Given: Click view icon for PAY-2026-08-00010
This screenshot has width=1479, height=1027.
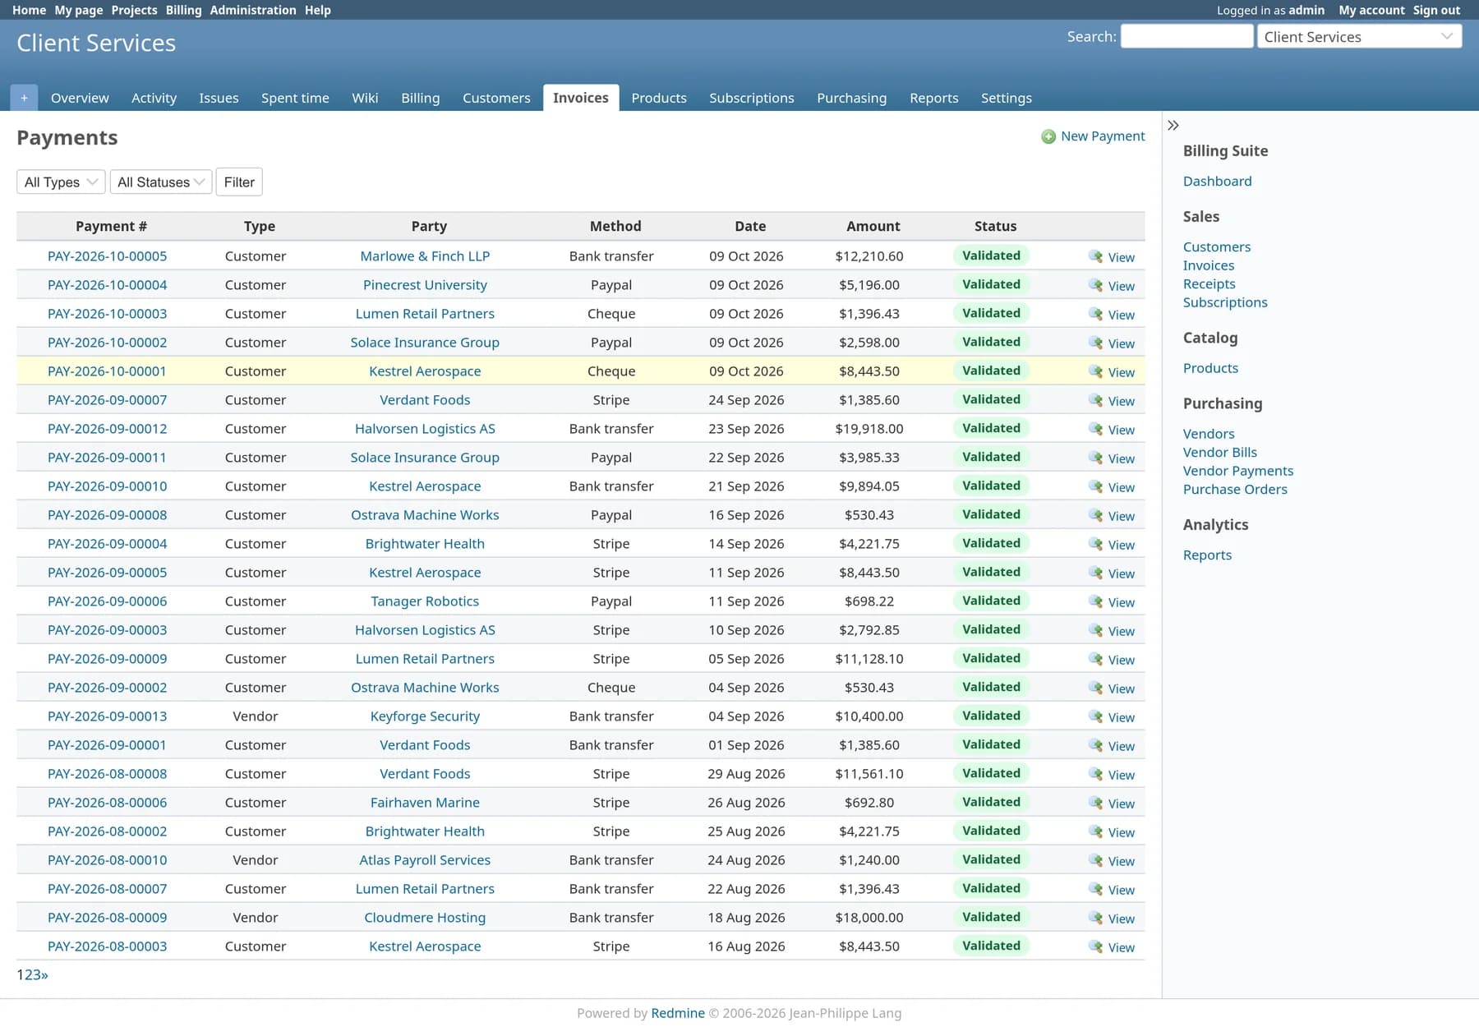Looking at the screenshot, I should click(1095, 860).
